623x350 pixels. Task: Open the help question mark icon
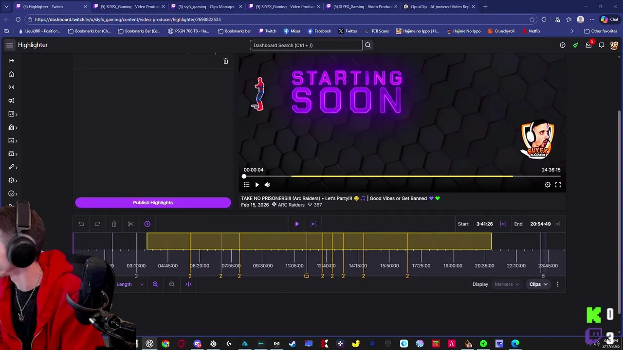point(563,45)
